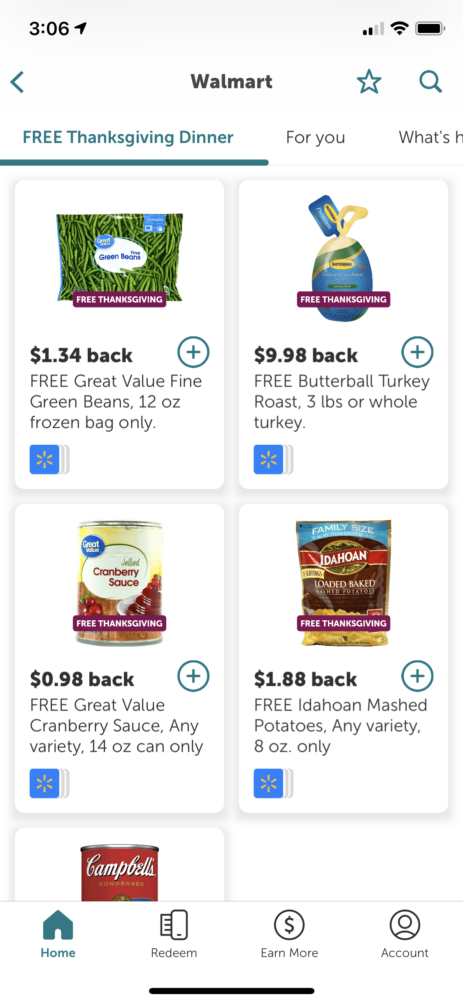Favorite Walmart with the star icon
The image size is (463, 1004).
[x=369, y=81]
